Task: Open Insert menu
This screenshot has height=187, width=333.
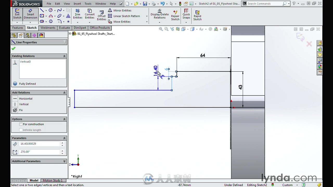Action: (x=77, y=4)
